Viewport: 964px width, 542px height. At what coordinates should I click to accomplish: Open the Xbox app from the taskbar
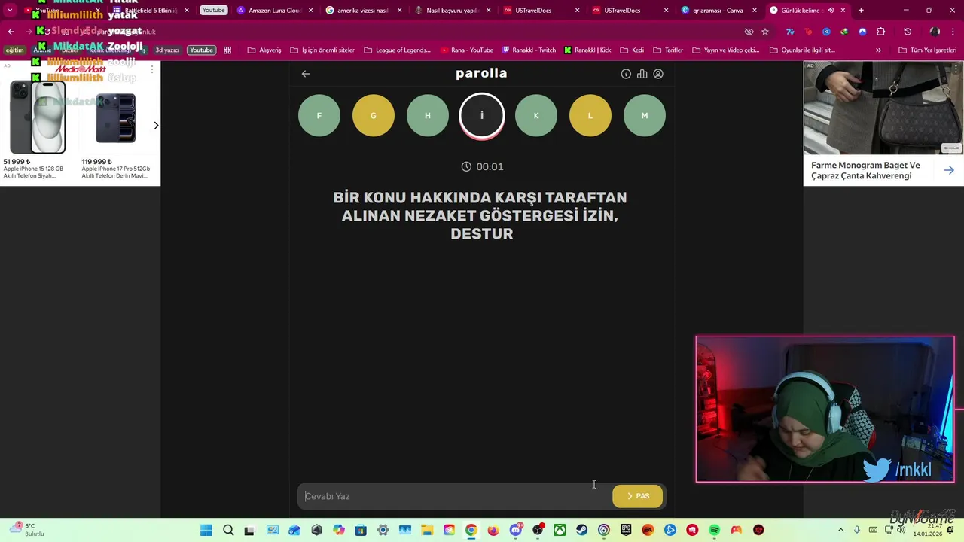(x=560, y=530)
